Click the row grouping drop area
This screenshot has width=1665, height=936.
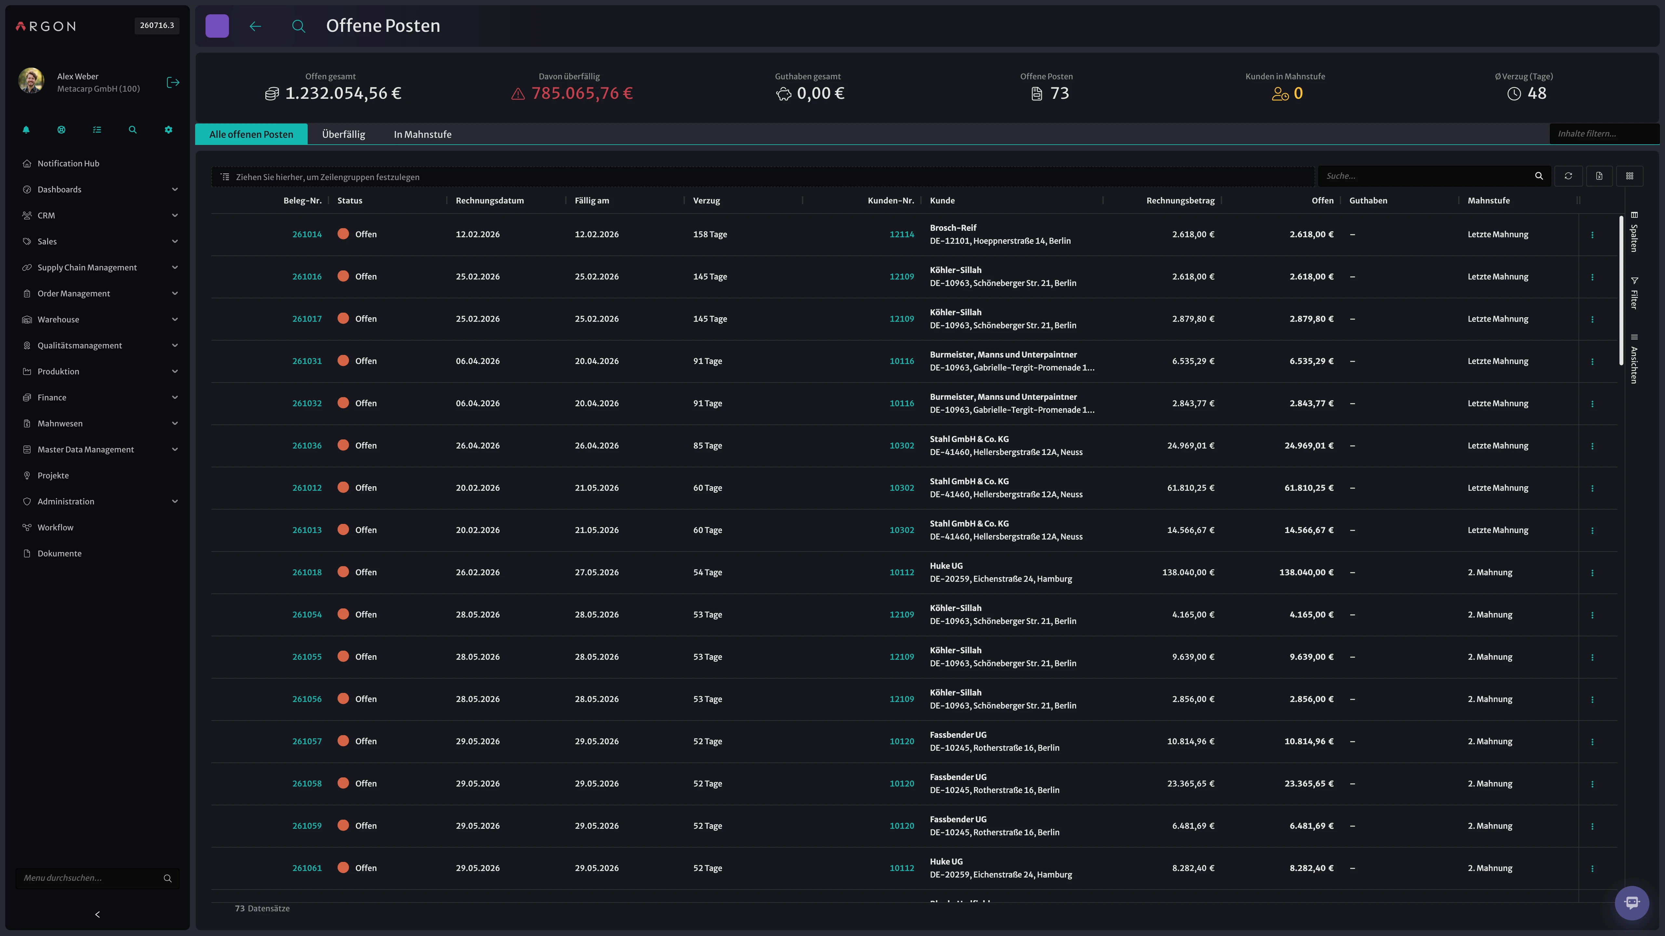point(763,177)
